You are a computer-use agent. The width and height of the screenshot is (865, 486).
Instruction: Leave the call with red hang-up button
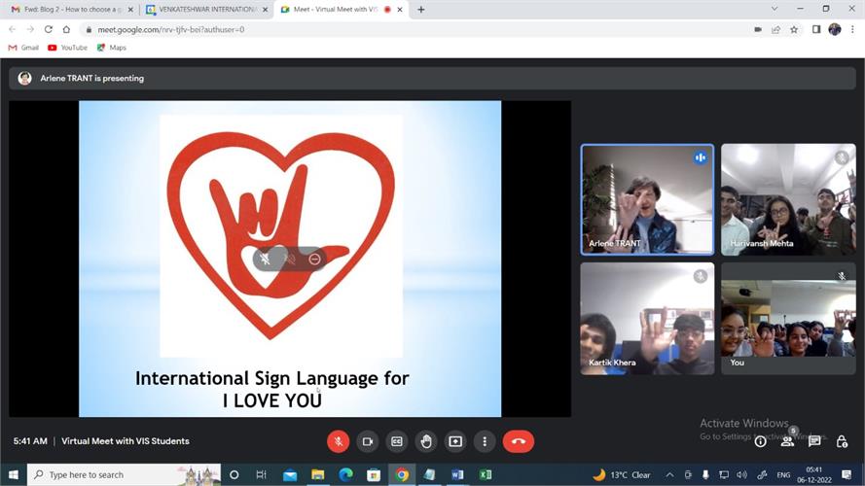click(518, 441)
